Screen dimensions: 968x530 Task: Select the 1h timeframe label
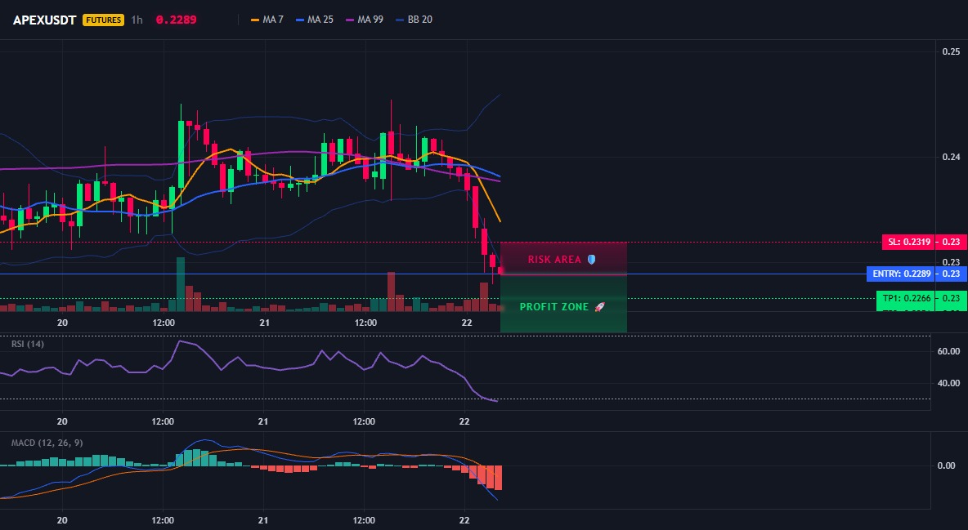coord(137,20)
